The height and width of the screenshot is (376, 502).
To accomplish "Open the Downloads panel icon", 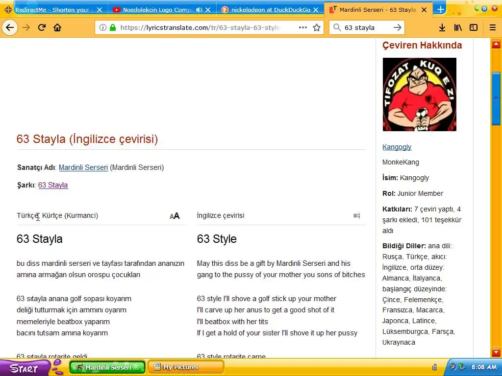I will click(x=442, y=27).
